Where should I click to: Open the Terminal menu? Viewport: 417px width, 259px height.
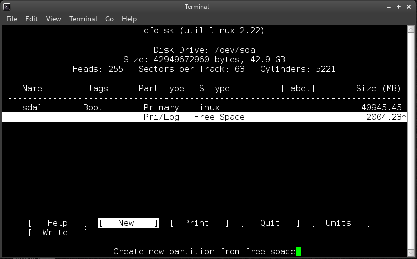(x=83, y=19)
